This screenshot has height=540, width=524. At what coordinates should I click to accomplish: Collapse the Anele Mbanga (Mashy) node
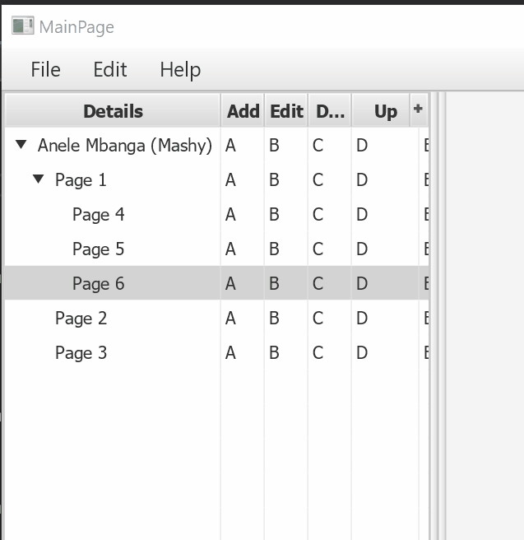tap(21, 146)
